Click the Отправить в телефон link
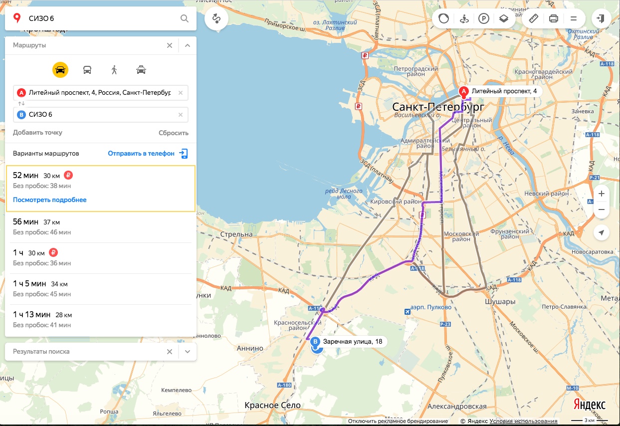620x426 pixels. pos(141,154)
